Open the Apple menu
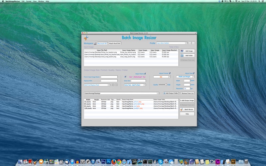 coord(3,1)
